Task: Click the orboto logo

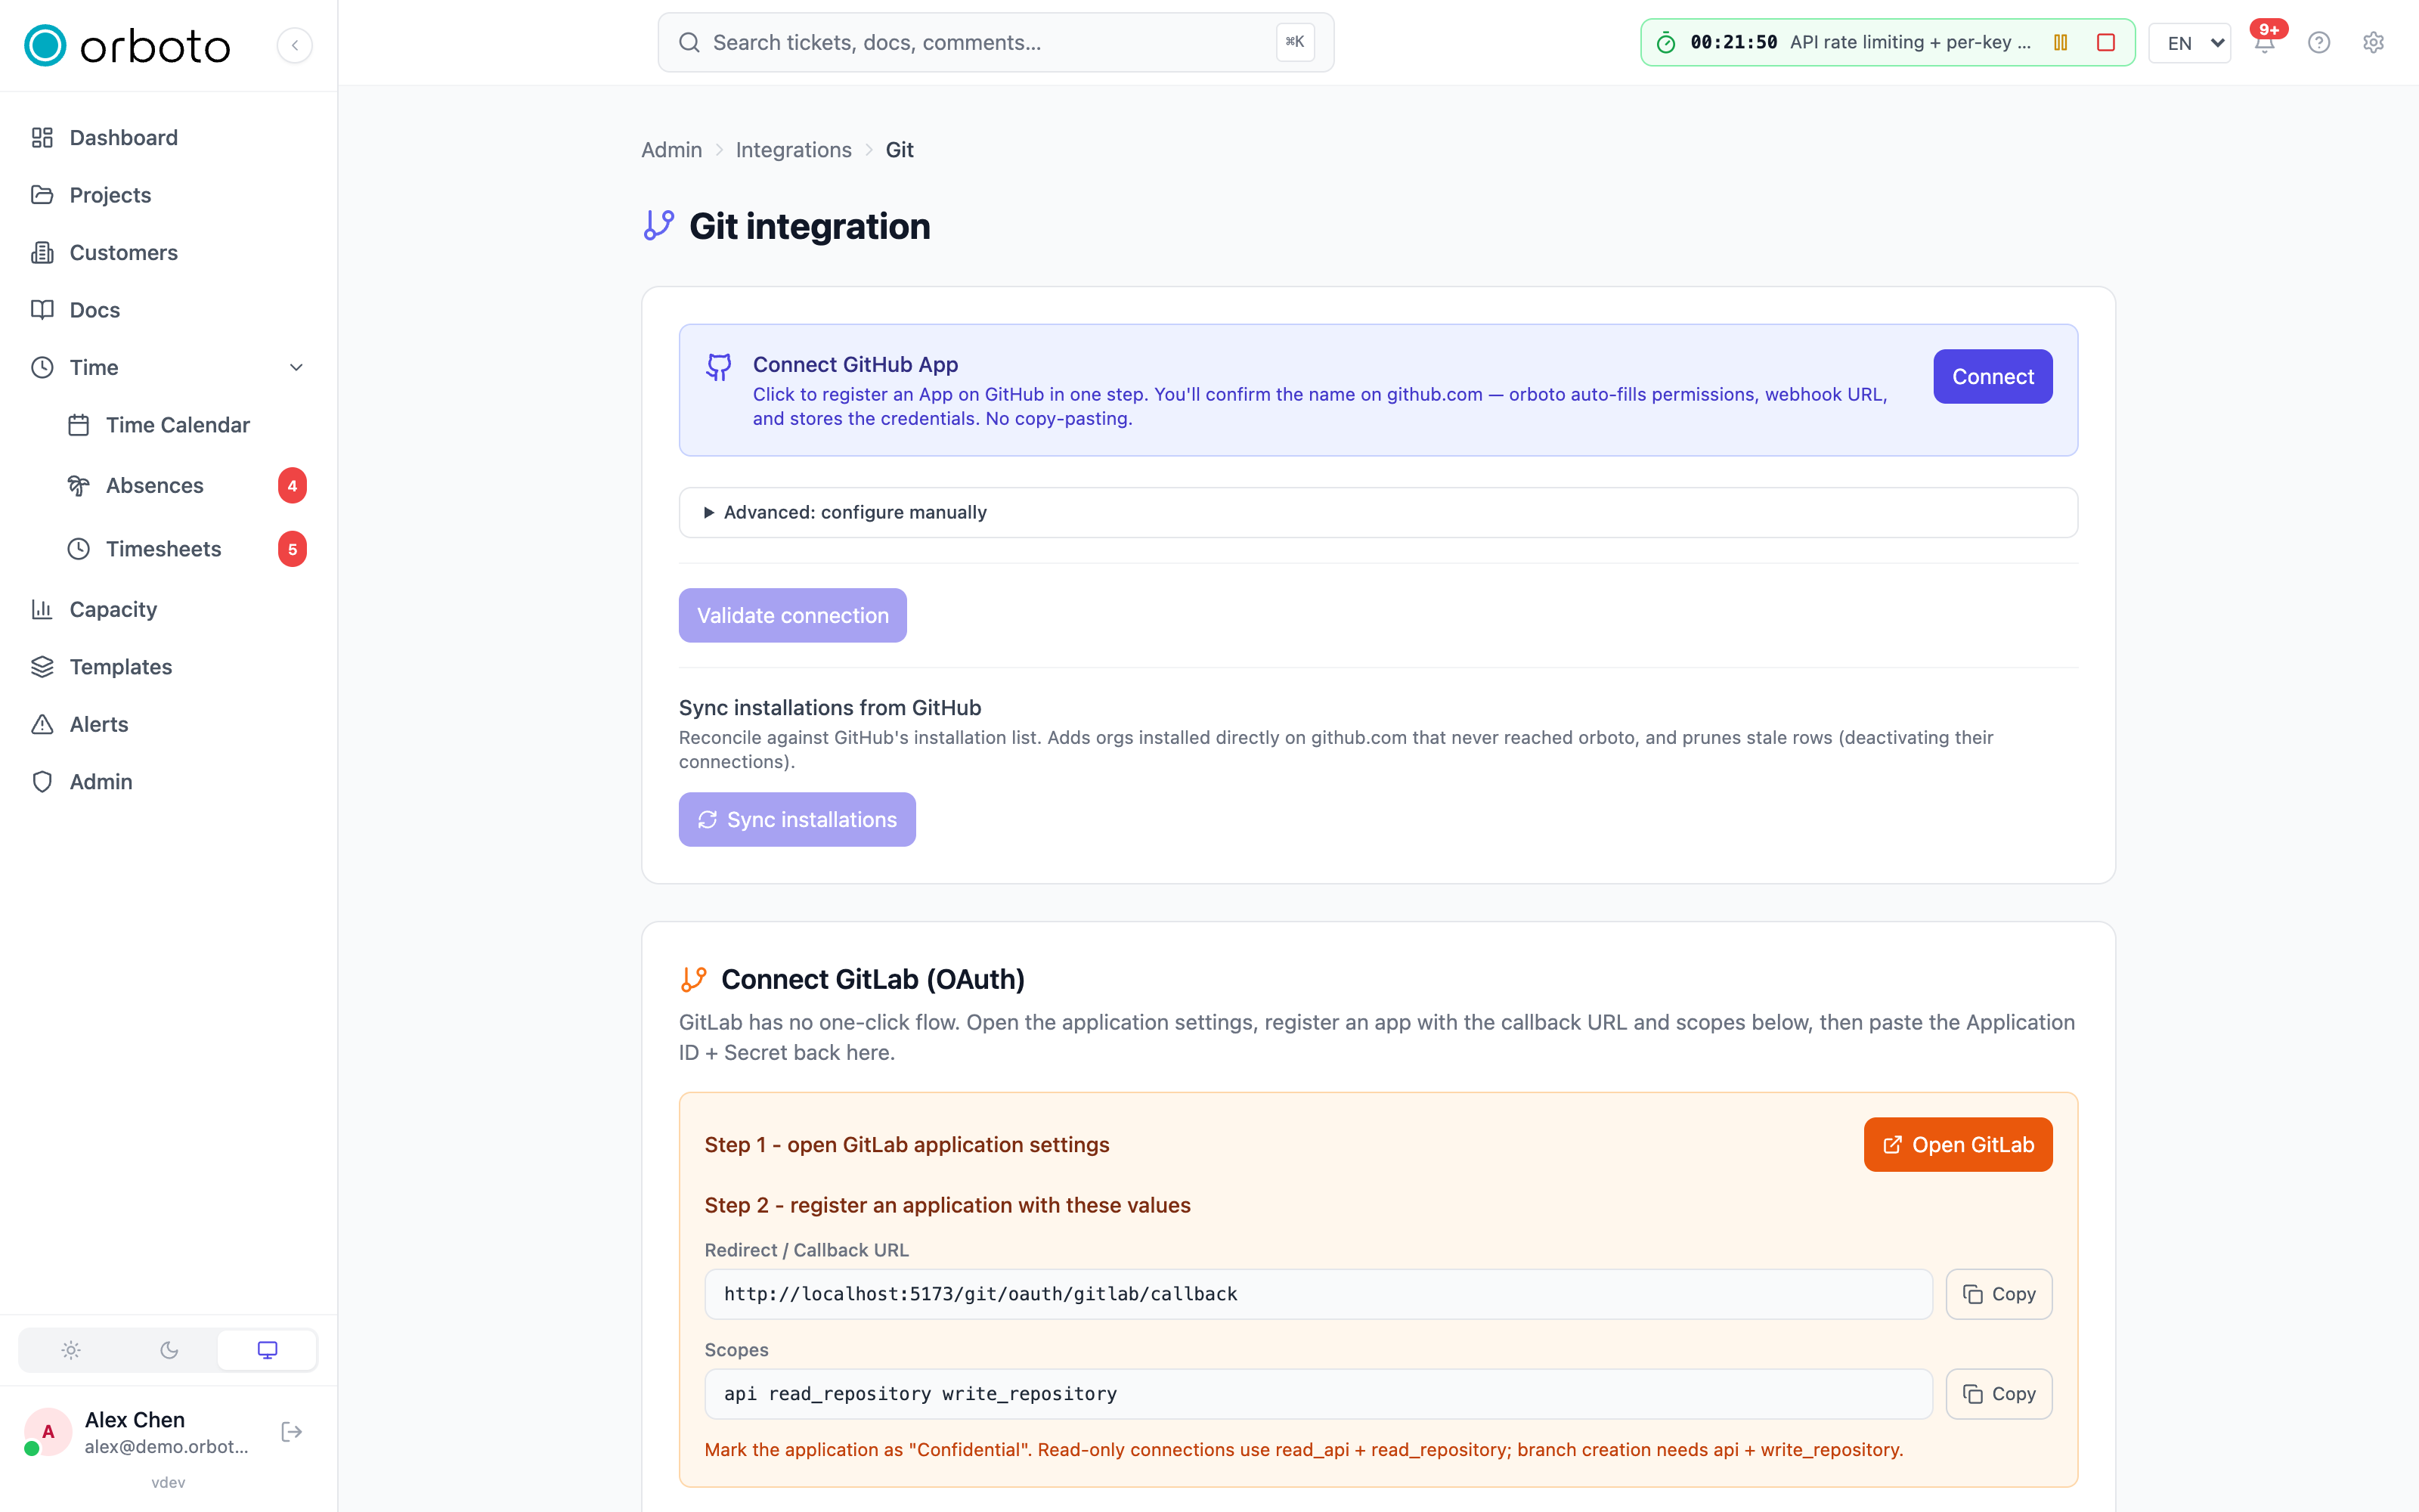Action: point(127,45)
